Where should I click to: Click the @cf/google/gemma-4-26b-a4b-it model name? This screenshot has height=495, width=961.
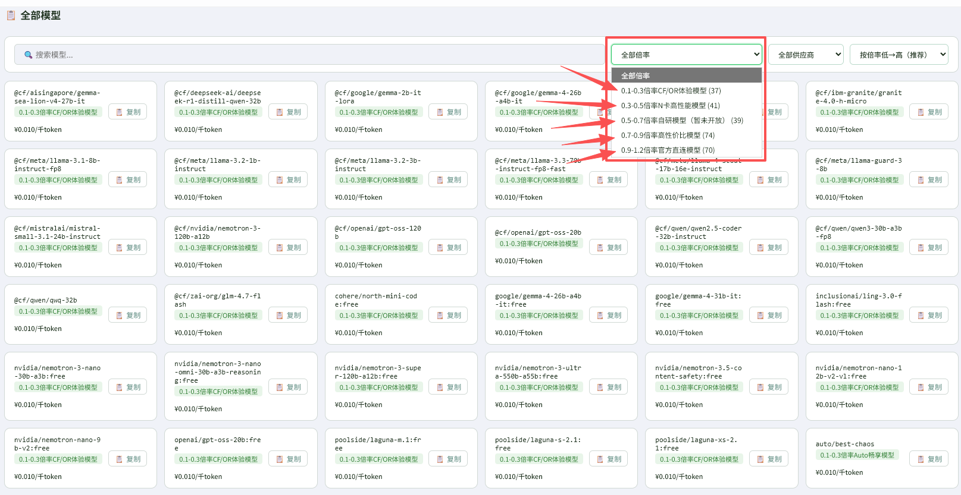click(538, 97)
